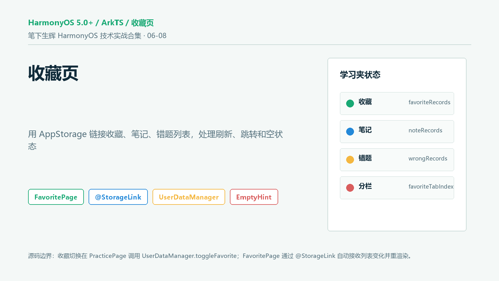Select the favoriteTabIndex label

[431, 187]
